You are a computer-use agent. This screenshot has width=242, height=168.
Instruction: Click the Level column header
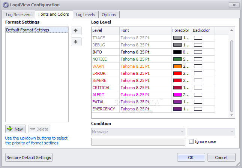105,30
